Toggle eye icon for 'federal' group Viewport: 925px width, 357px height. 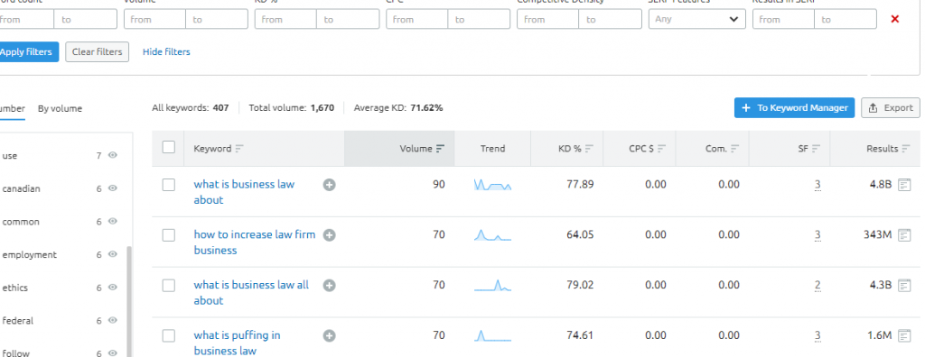(x=113, y=320)
